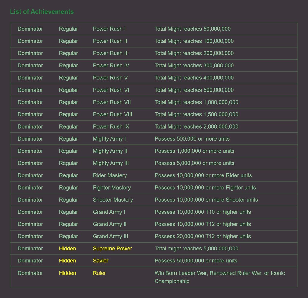Click the Grand Army II cell
The image size is (308, 298).
[109, 224]
